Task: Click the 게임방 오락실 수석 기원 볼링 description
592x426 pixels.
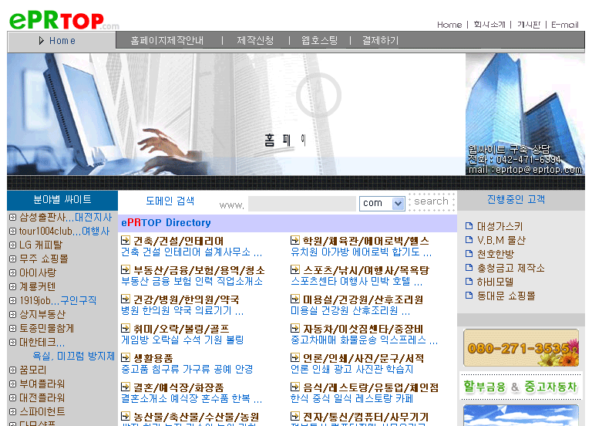Action: click(x=183, y=340)
